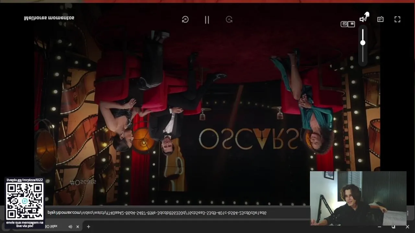Click the livepix QR code
415x233 pixels.
25,201
